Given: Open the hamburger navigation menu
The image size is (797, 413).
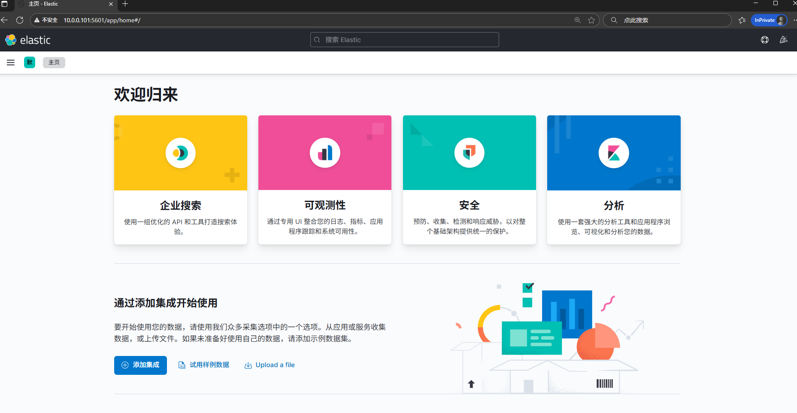Looking at the screenshot, I should coord(11,63).
